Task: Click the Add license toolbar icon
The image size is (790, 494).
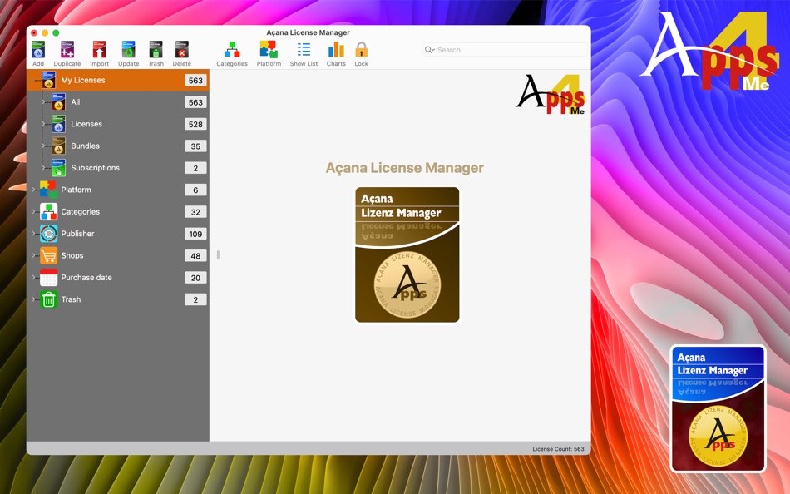Action: [x=38, y=50]
